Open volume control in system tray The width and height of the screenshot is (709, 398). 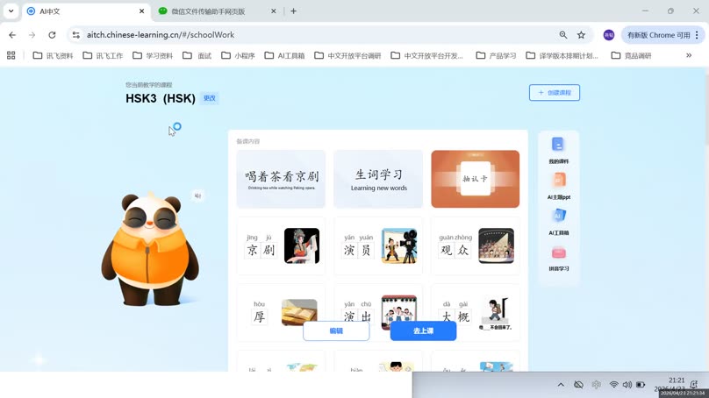(x=627, y=385)
